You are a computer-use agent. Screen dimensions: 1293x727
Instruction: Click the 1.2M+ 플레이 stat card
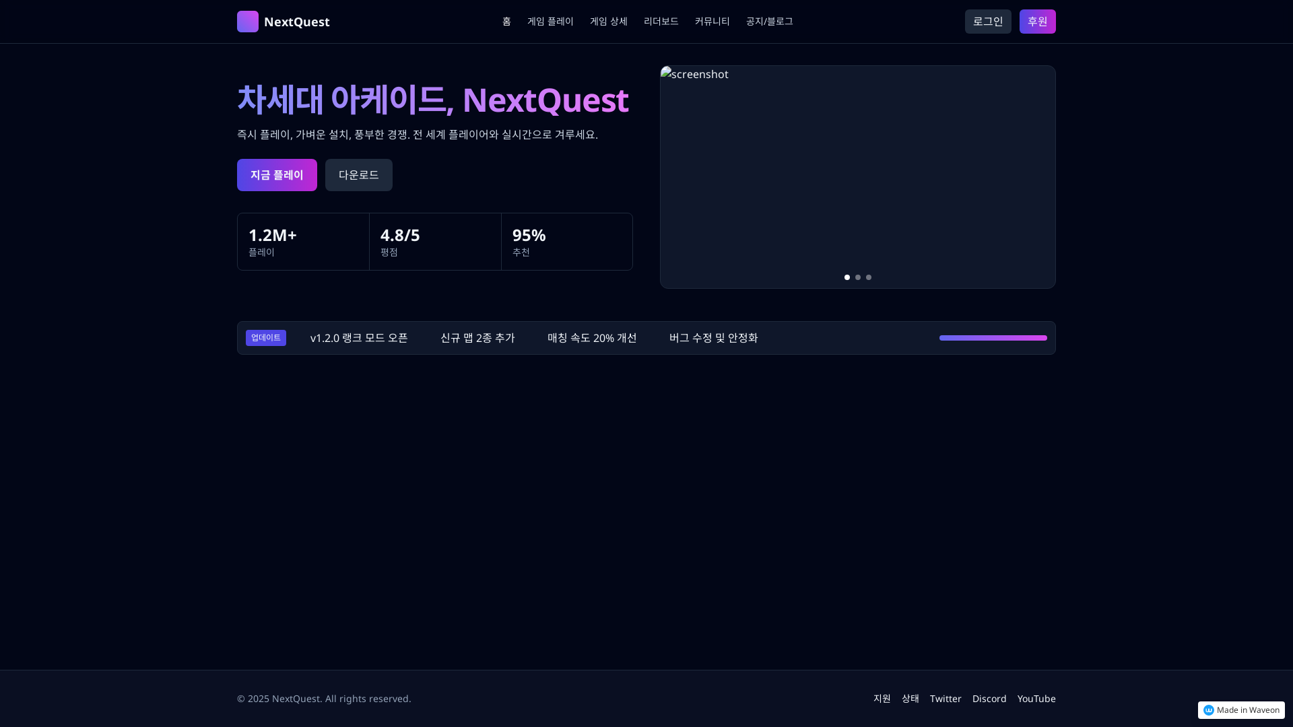tap(302, 241)
